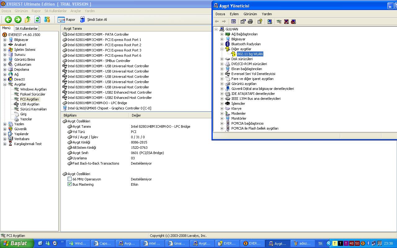397x248 pixels.
Task: Collapse the Aygıtlar node in EVEREST tree
Action: click(5, 84)
